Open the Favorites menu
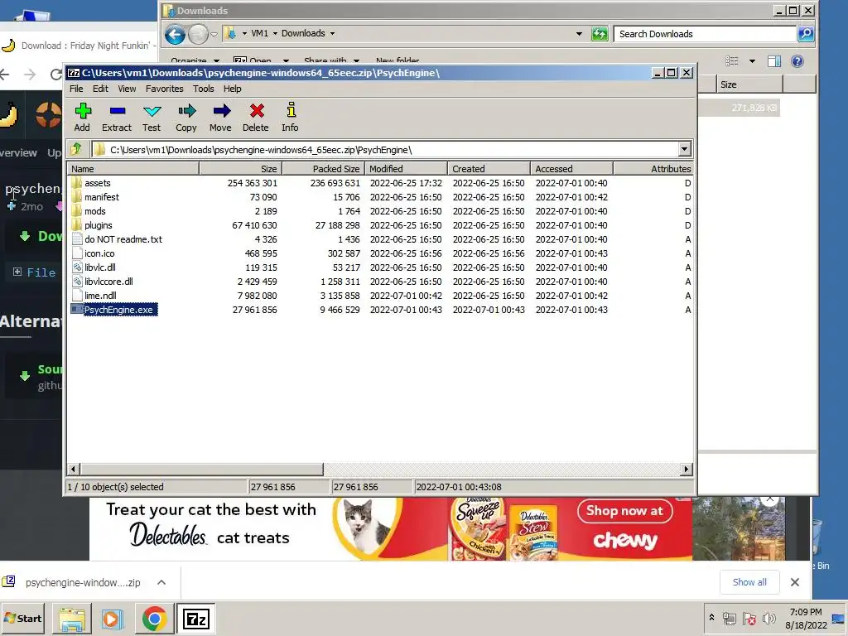This screenshot has height=636, width=848. (x=165, y=89)
